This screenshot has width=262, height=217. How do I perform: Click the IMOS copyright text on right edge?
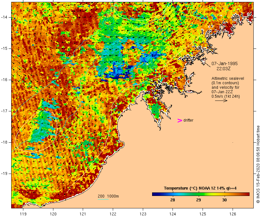[x=258, y=164]
